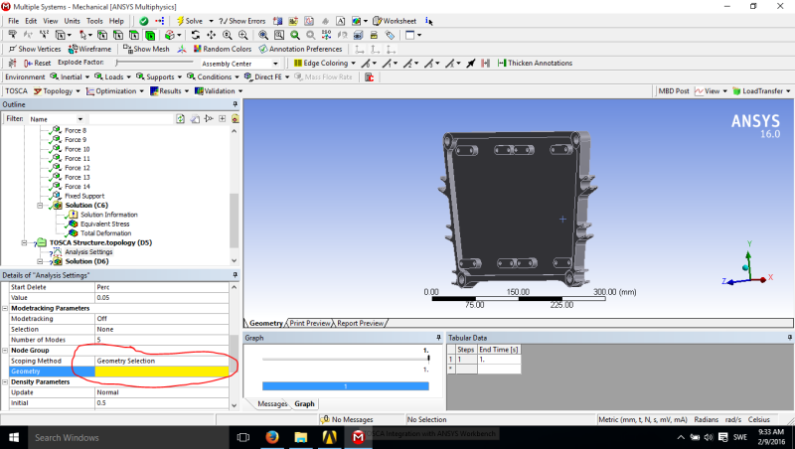Toggle Show Vertices

(x=35, y=49)
